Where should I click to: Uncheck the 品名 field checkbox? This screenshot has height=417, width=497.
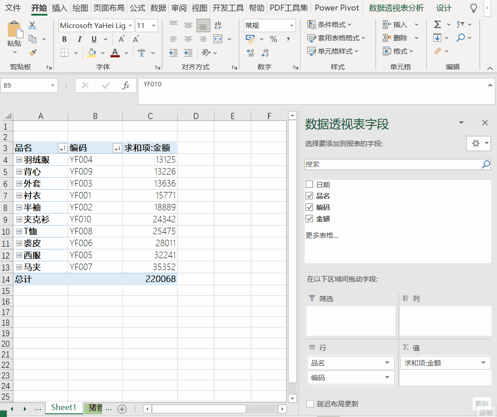309,196
